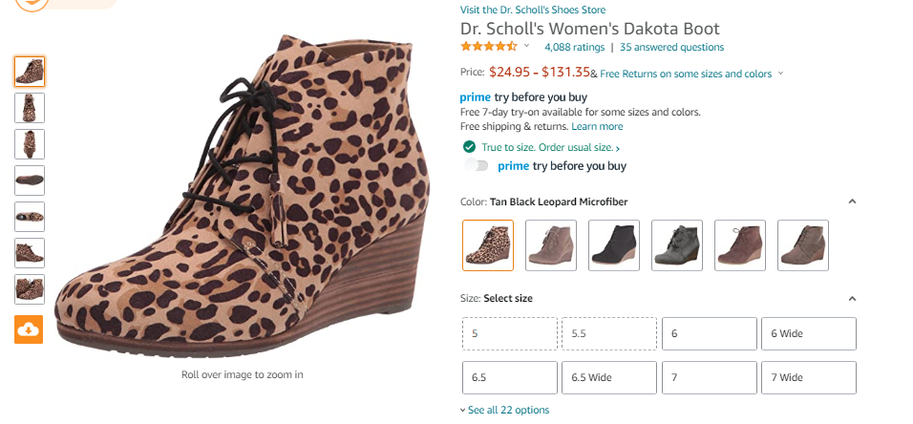Collapse the Size section chevron
The width and height of the screenshot is (913, 424).
(852, 298)
